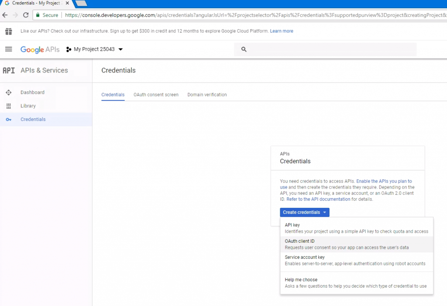Open 'Refer to the API documentation' link

(318, 199)
